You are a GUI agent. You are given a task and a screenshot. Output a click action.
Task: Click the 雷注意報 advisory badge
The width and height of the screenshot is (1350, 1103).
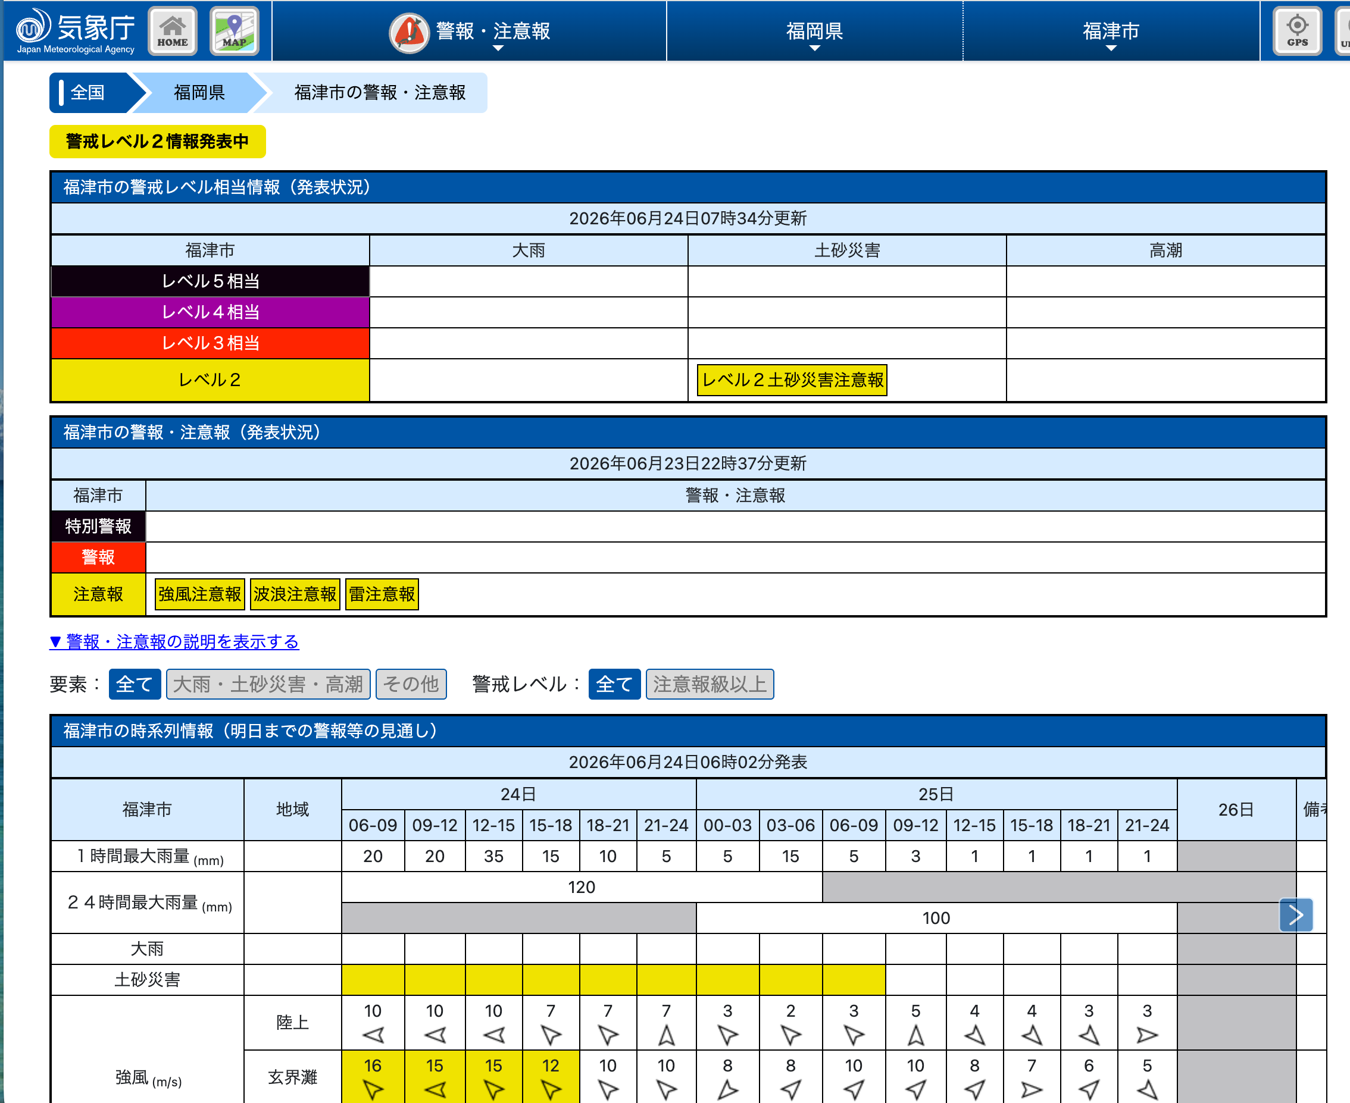[382, 594]
